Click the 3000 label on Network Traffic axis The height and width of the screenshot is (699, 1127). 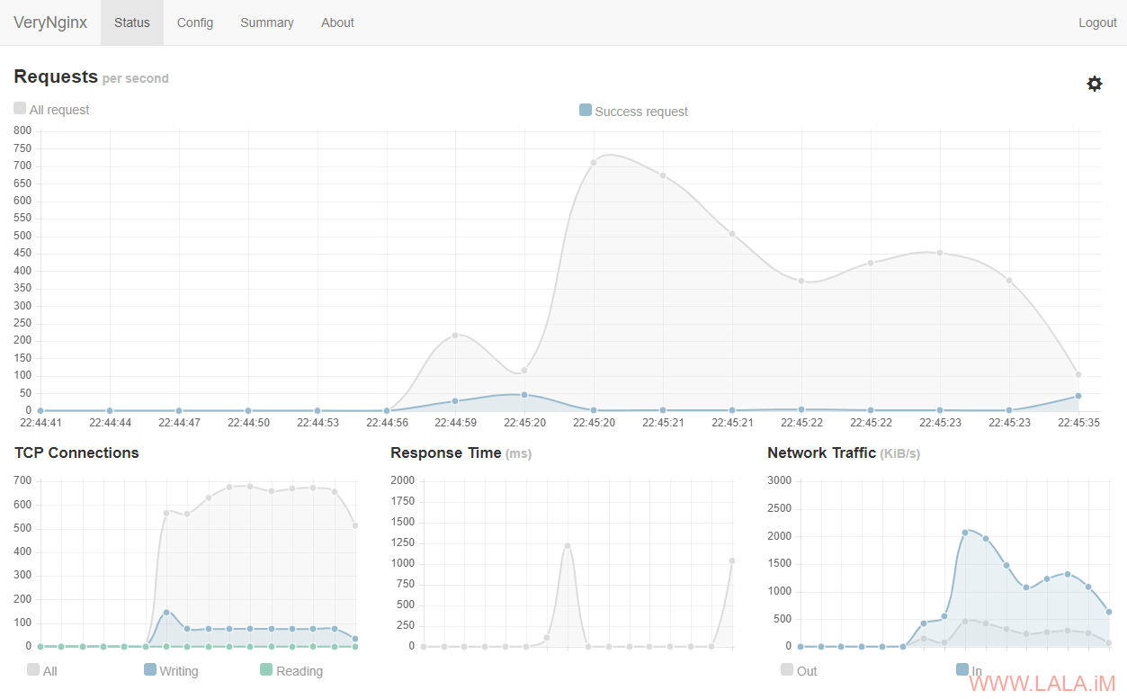coord(779,480)
